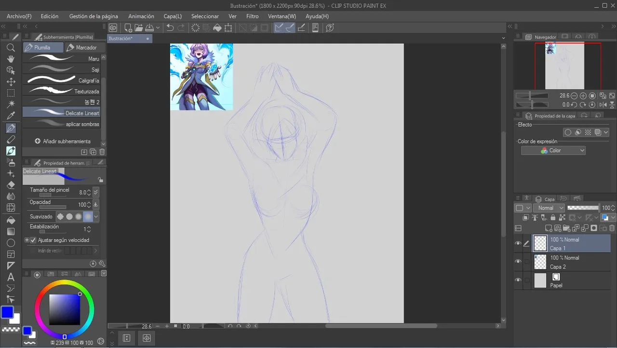Select the Auto select wand tool
617x348 pixels.
pyautogui.click(x=11, y=104)
